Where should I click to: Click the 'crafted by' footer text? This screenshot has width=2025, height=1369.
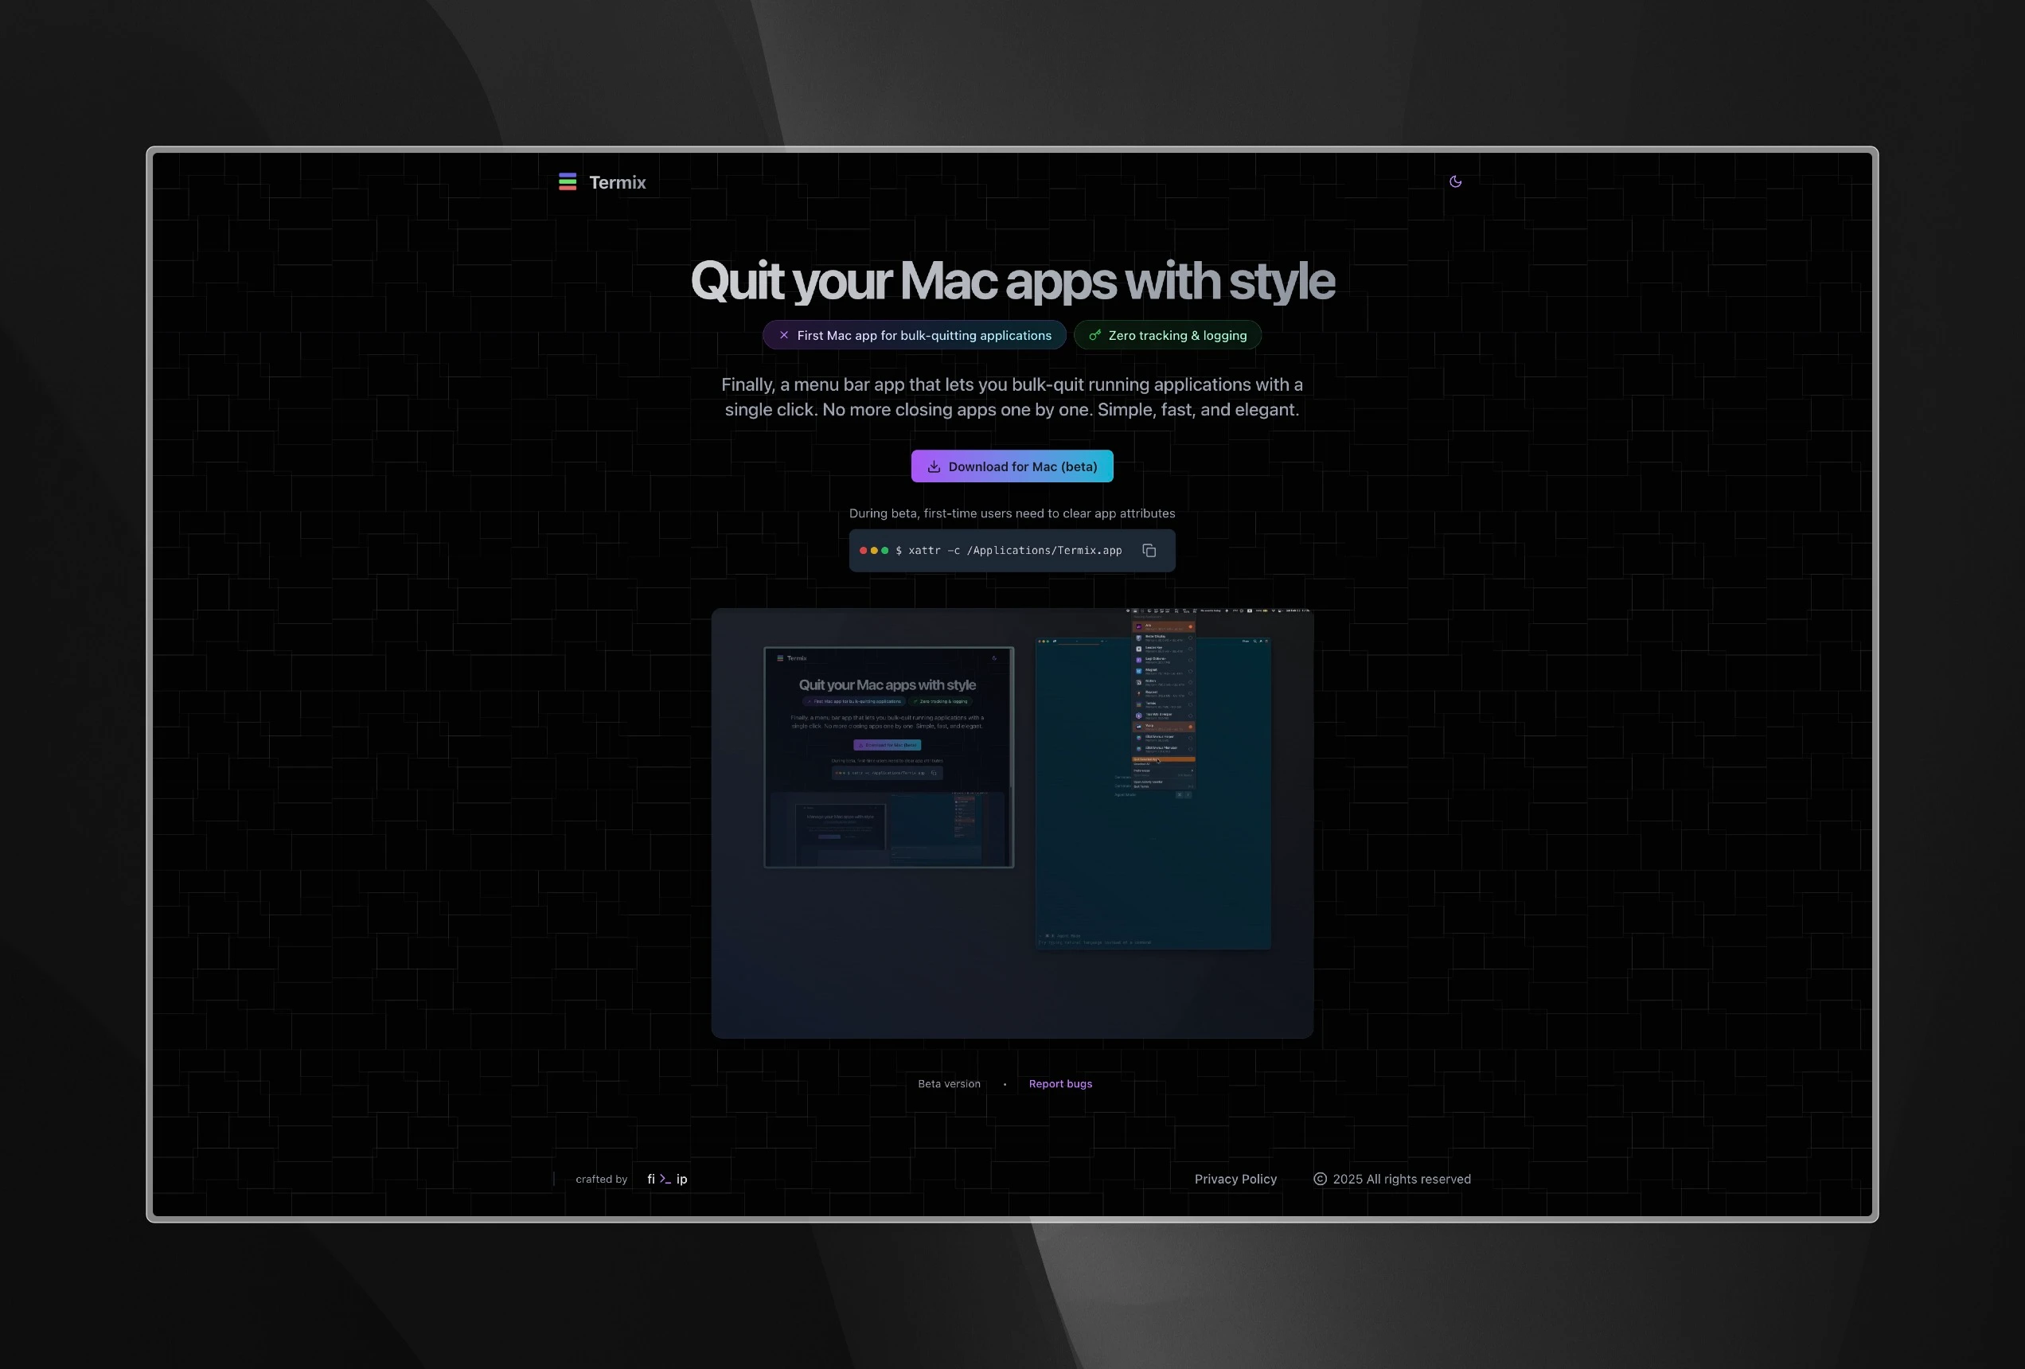[x=601, y=1179]
